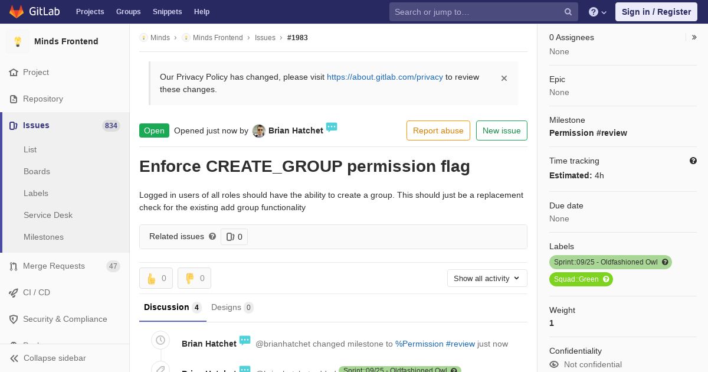Image resolution: width=708 pixels, height=372 pixels.
Task: Click the Sign in / Register button
Action: [656, 12]
